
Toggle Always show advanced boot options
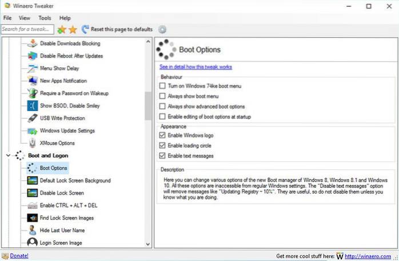point(162,106)
